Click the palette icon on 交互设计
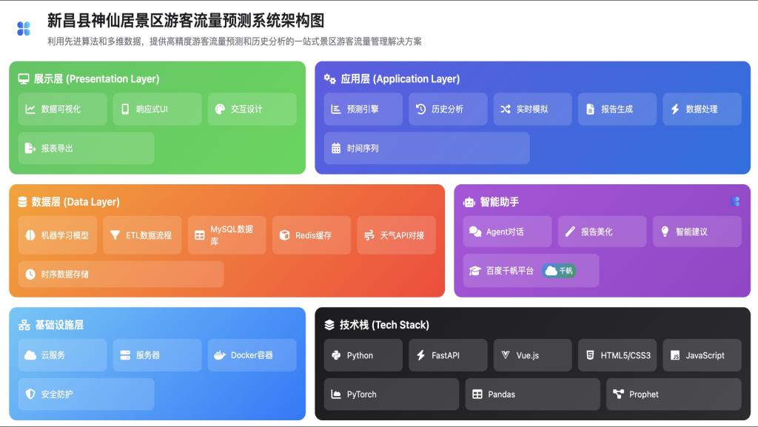The width and height of the screenshot is (758, 427). pos(220,109)
